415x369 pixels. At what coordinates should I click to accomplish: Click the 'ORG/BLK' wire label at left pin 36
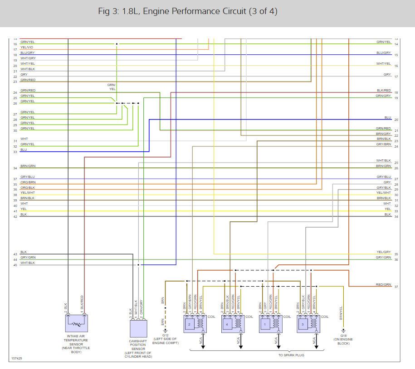[x=28, y=187]
